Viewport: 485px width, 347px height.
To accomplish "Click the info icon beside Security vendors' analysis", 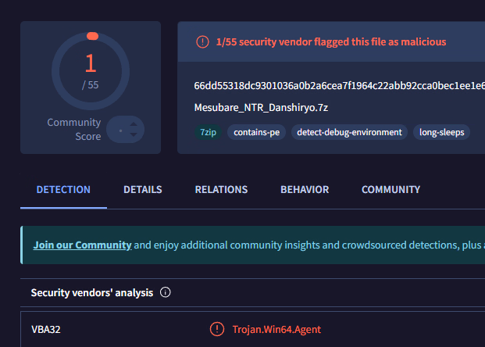I will [x=165, y=293].
